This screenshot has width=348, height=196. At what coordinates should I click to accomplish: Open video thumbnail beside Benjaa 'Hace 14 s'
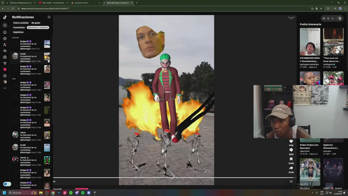[x=47, y=44]
